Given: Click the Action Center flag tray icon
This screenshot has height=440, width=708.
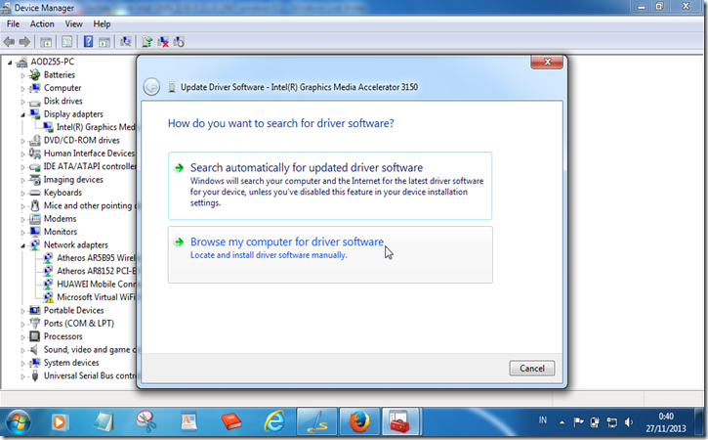Looking at the screenshot, I should point(578,422).
